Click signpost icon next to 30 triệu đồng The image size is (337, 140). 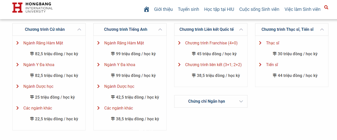(275, 54)
